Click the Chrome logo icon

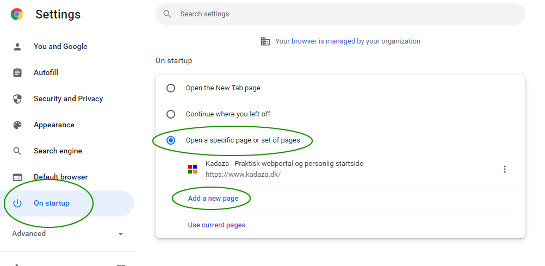click(x=17, y=15)
